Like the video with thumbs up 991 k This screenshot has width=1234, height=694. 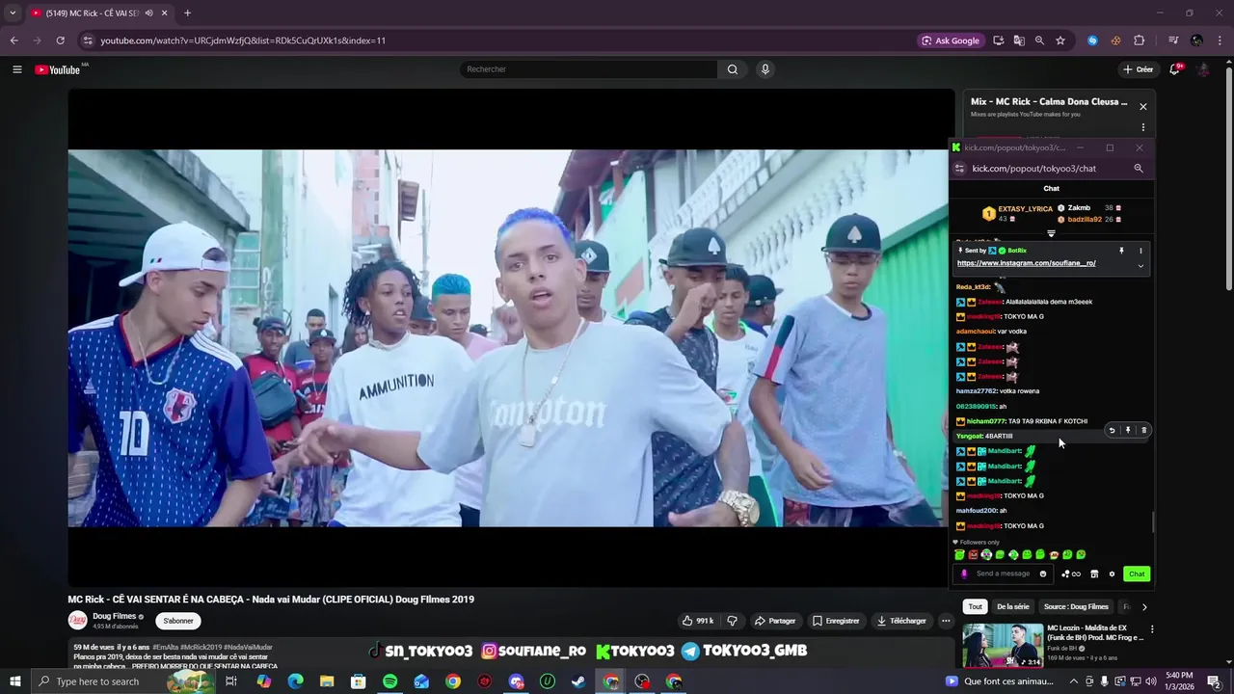pos(698,621)
